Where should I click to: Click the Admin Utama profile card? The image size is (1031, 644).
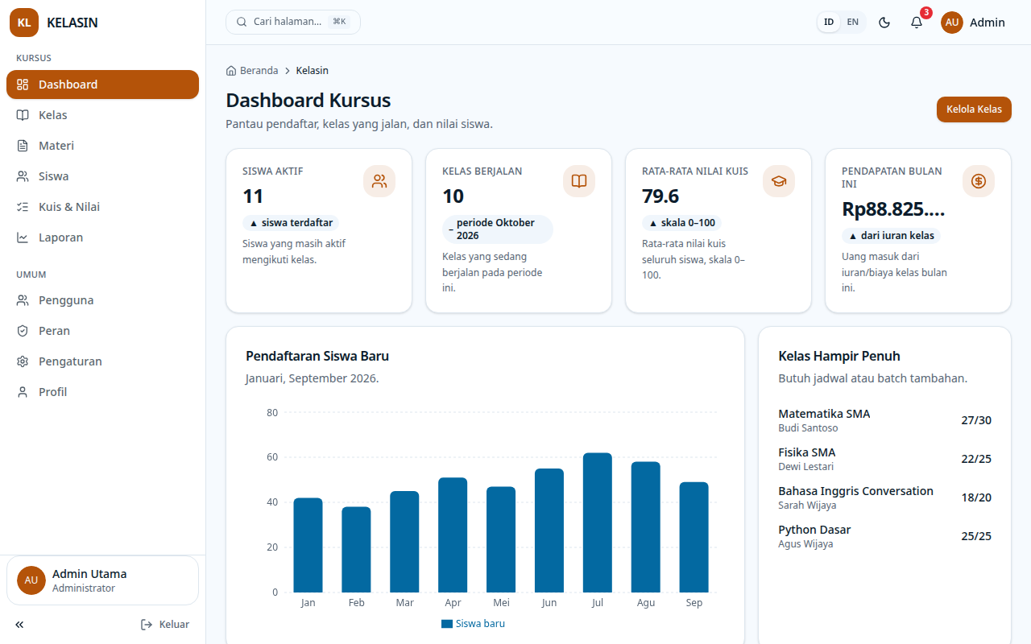(x=102, y=580)
